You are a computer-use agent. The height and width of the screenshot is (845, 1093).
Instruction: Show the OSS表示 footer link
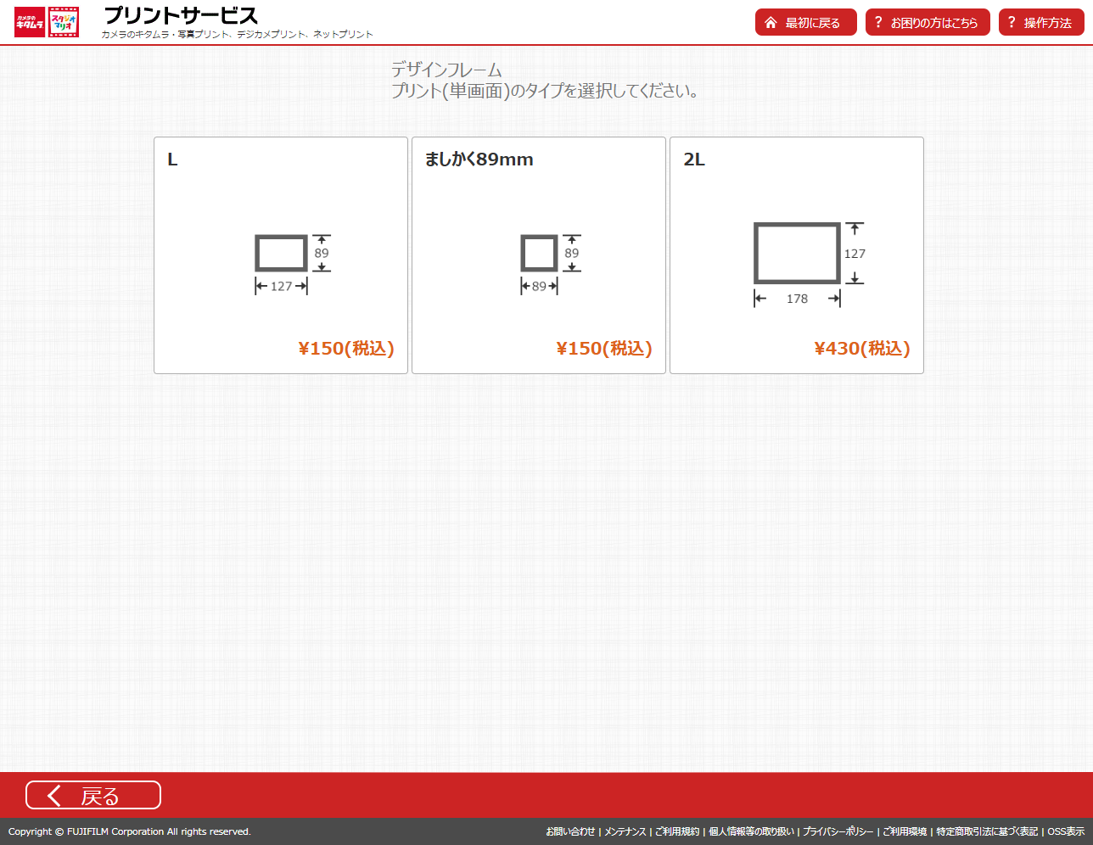click(x=1066, y=831)
